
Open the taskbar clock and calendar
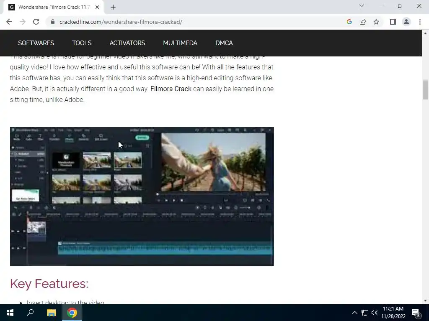click(393, 313)
